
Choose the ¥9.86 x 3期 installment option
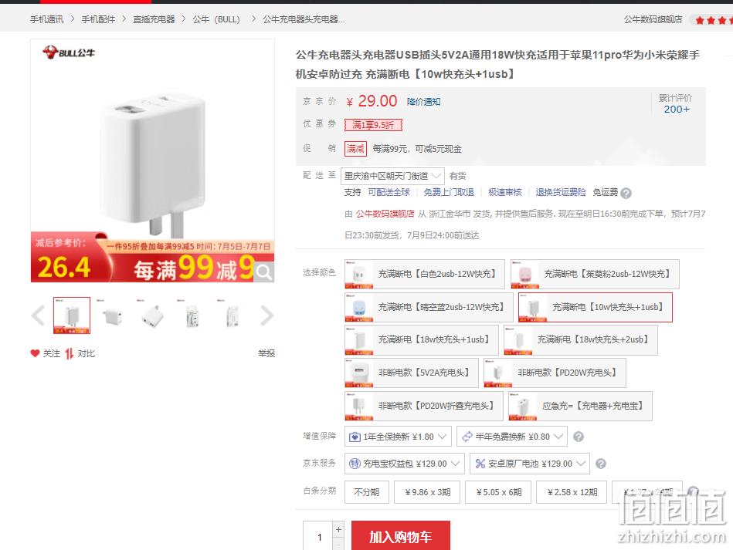(x=427, y=492)
